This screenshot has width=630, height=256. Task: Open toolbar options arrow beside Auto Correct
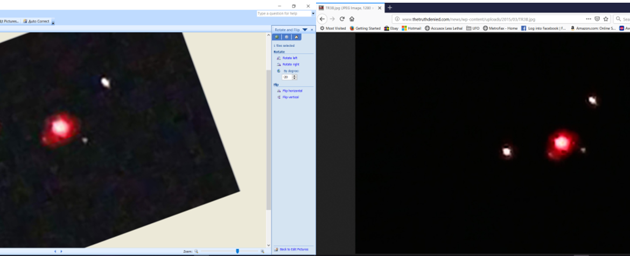point(53,22)
